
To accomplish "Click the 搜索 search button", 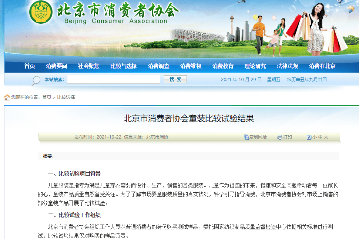I will (x=175, y=79).
